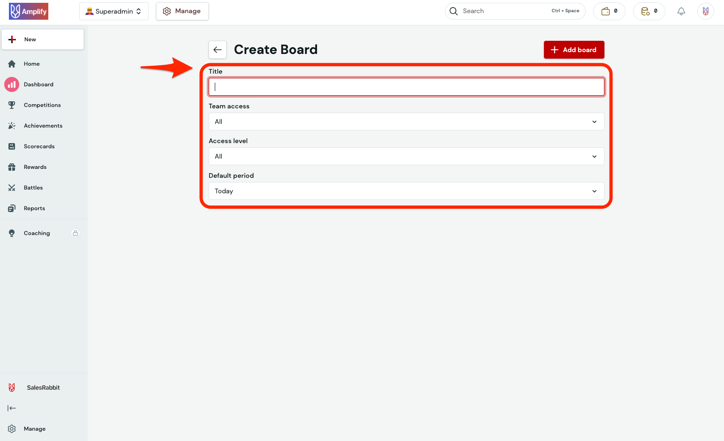This screenshot has width=724, height=441.
Task: Open the Home page from the sidebar
Action: (31, 63)
